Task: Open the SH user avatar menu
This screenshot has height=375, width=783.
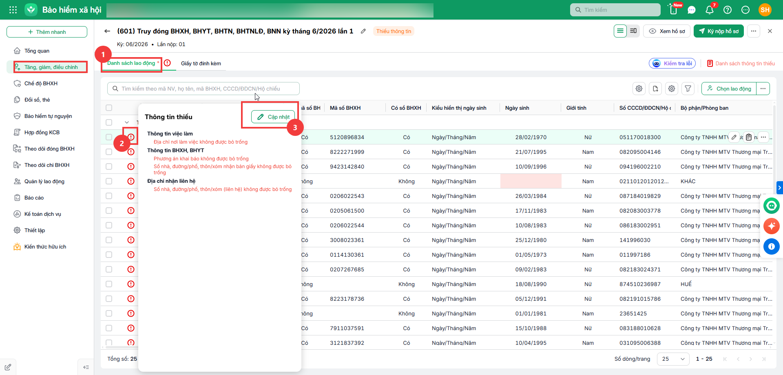Action: [x=765, y=10]
